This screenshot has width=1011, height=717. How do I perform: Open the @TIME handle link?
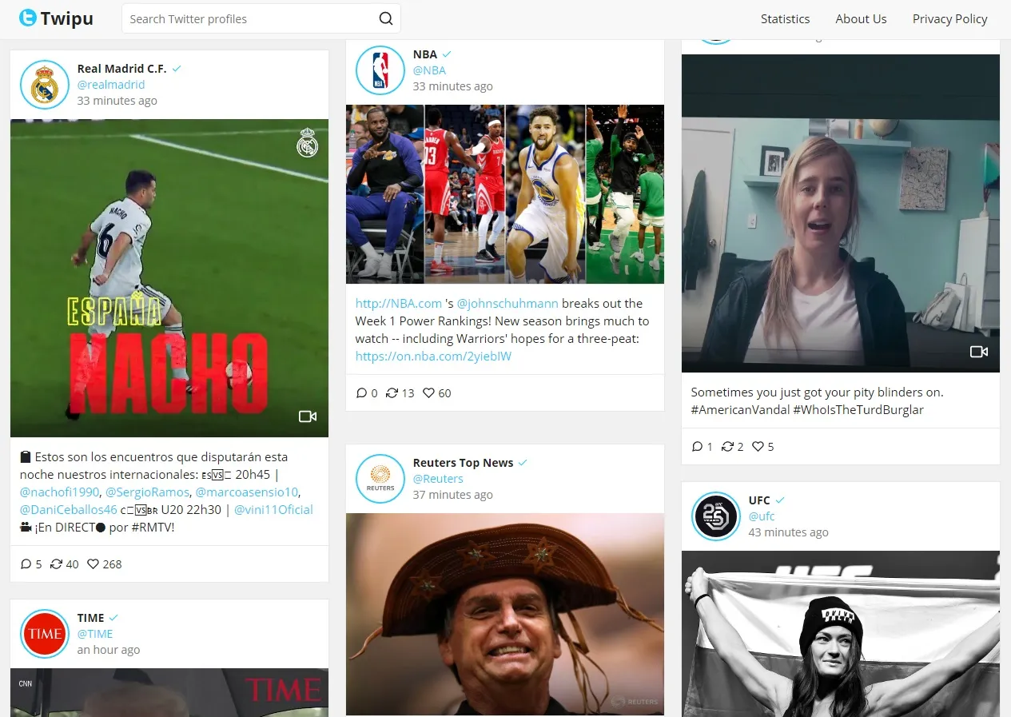95,634
